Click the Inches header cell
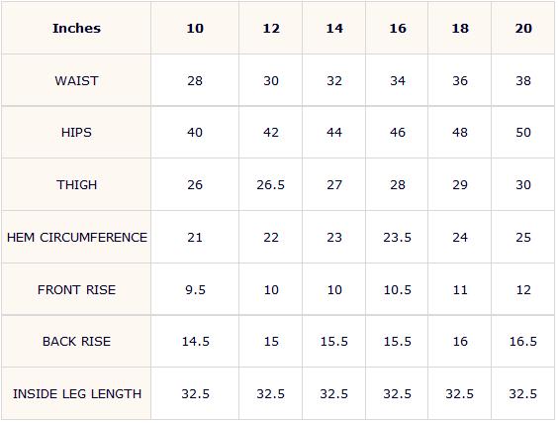Screen dimensions: 558x423 76,28
